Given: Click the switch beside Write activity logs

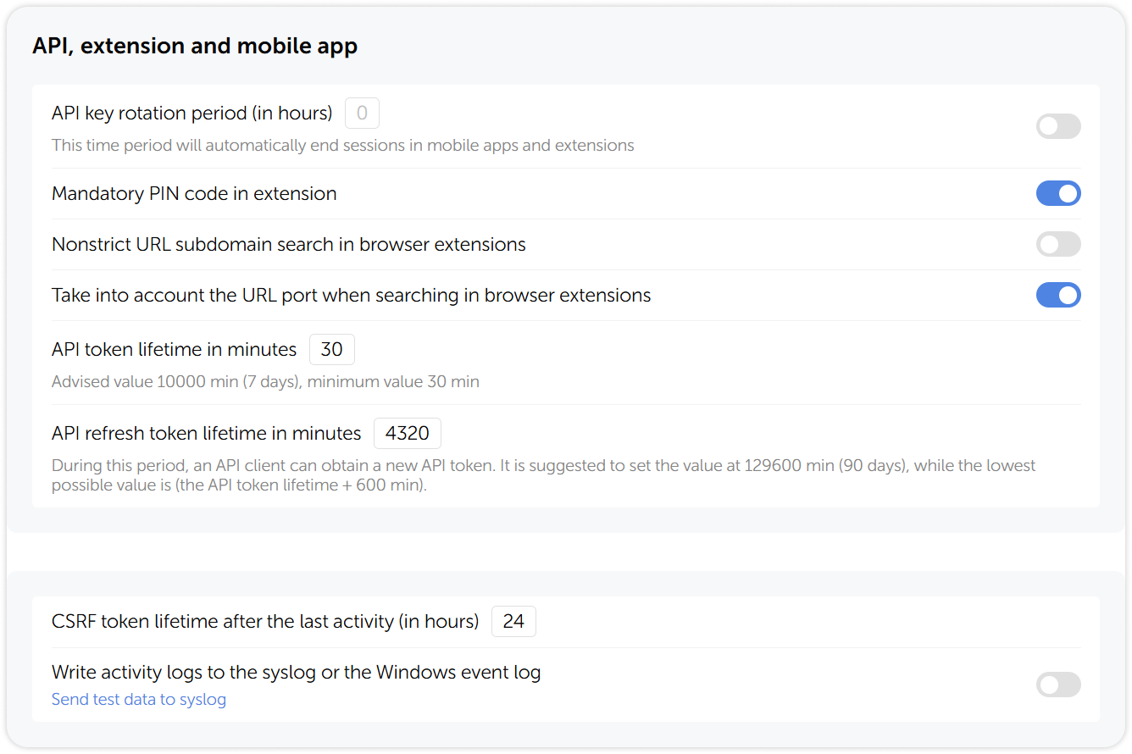Looking at the screenshot, I should pyautogui.click(x=1058, y=685).
